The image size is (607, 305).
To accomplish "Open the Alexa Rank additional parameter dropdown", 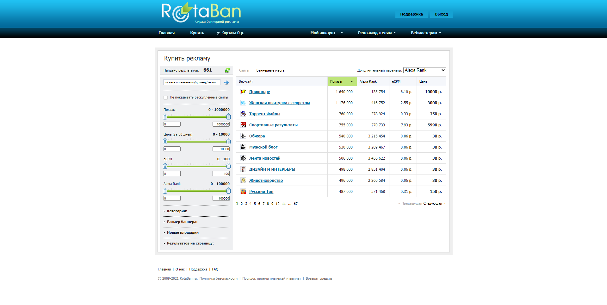I will 424,70.
